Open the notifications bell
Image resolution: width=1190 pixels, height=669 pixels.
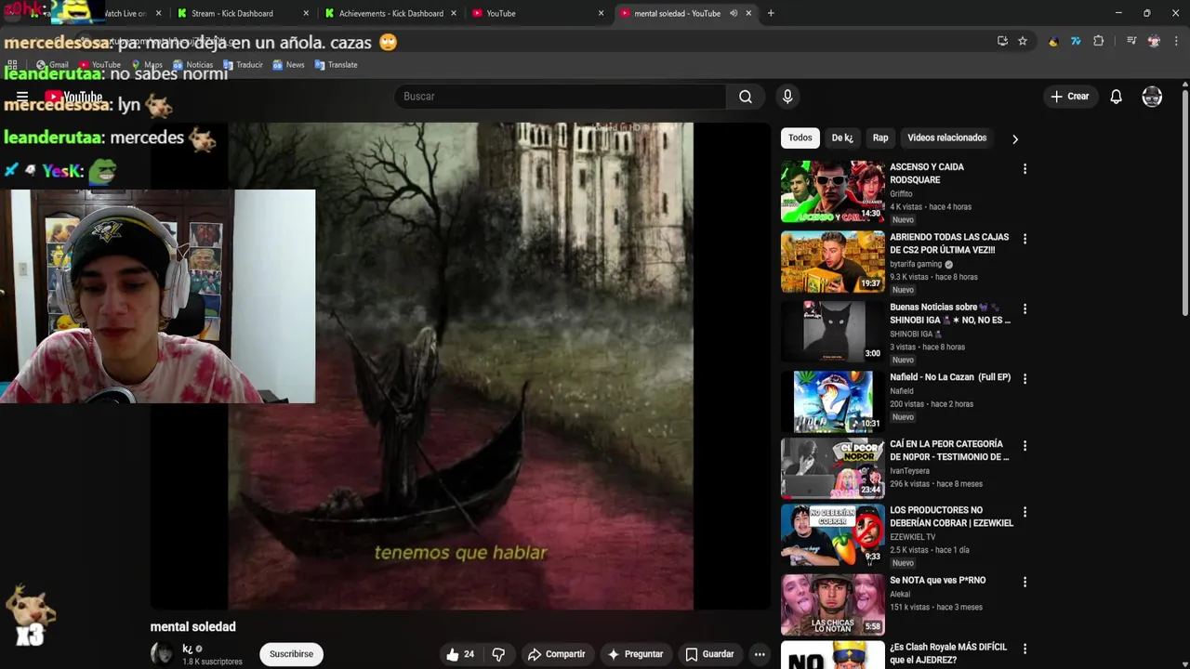pos(1116,97)
